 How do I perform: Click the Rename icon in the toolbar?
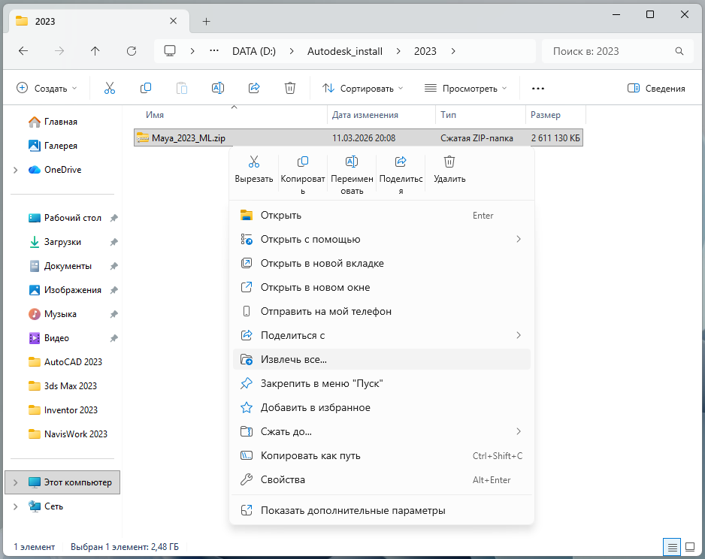[x=218, y=88]
